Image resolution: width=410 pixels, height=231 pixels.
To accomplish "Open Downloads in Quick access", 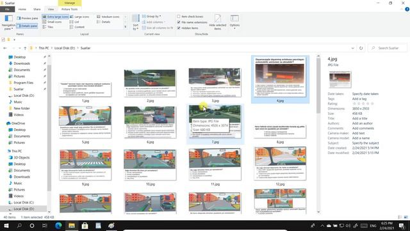I will (x=22, y=64).
